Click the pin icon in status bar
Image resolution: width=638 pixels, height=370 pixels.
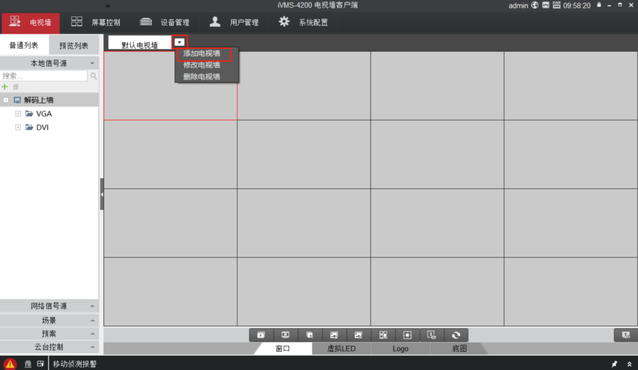(614, 364)
